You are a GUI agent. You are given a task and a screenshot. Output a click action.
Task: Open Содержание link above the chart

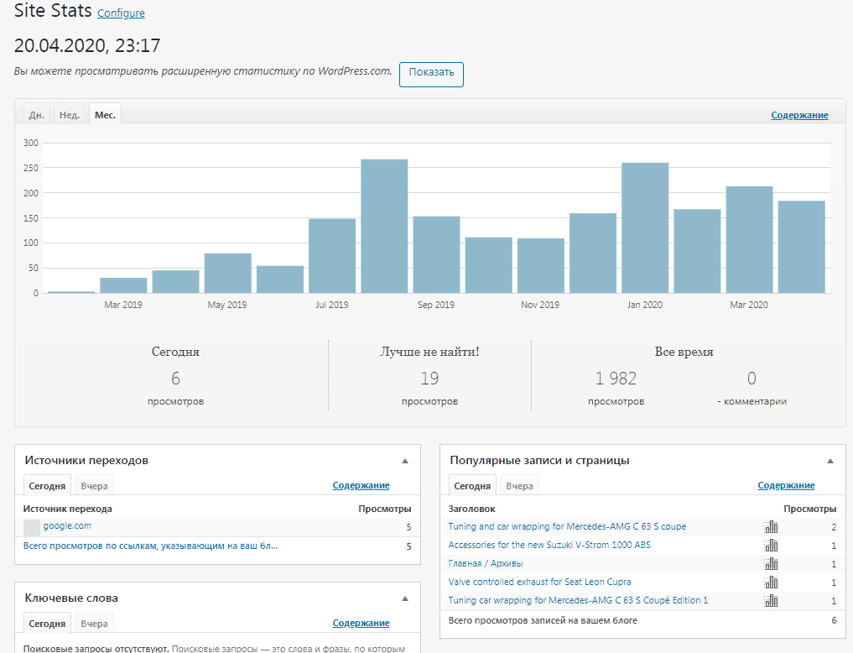click(x=799, y=115)
